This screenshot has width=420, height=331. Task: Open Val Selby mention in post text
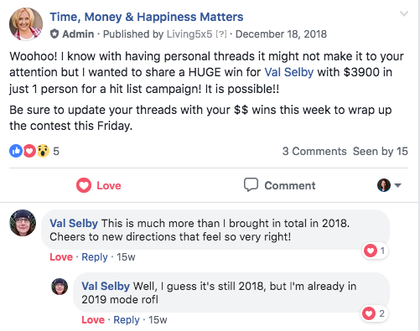pyautogui.click(x=289, y=72)
